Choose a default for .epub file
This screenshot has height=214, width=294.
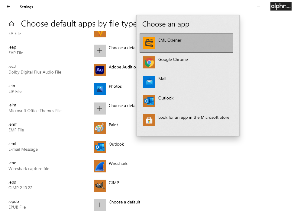tap(124, 202)
